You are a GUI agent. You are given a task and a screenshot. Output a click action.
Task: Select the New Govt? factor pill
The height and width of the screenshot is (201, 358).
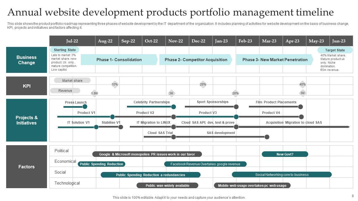coord(285,154)
